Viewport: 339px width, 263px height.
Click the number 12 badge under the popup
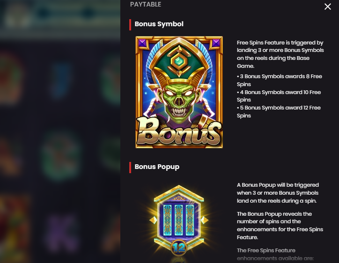coord(179,248)
